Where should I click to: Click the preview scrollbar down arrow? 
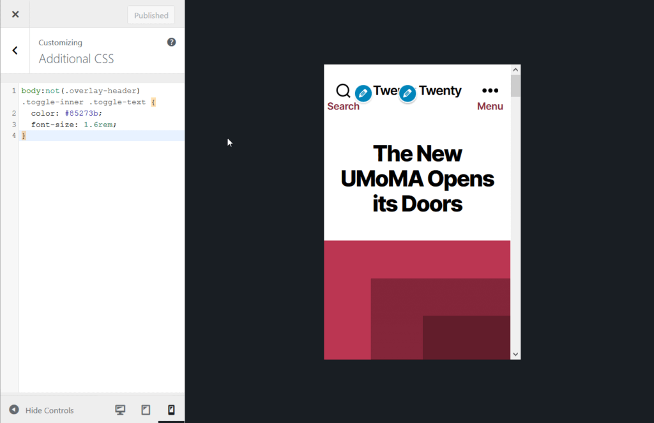pos(515,353)
